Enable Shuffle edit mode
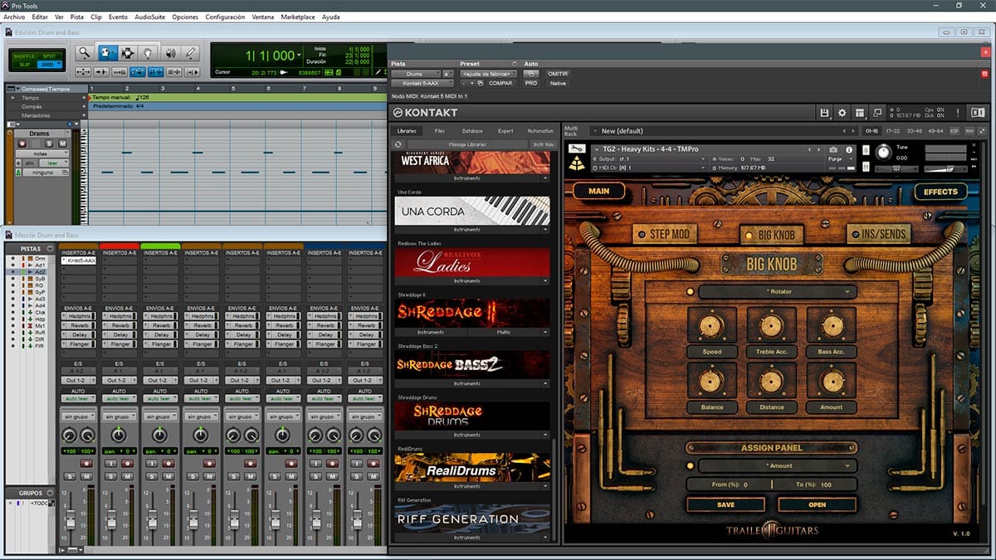The width and height of the screenshot is (996, 560). pyautogui.click(x=24, y=56)
